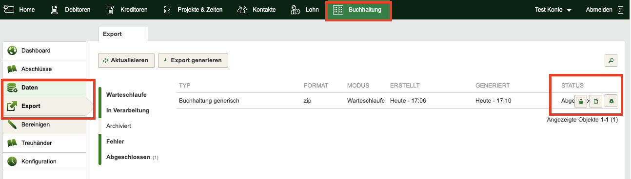Select the Daten sidebar section
This screenshot has height=179, width=631.
pos(44,88)
